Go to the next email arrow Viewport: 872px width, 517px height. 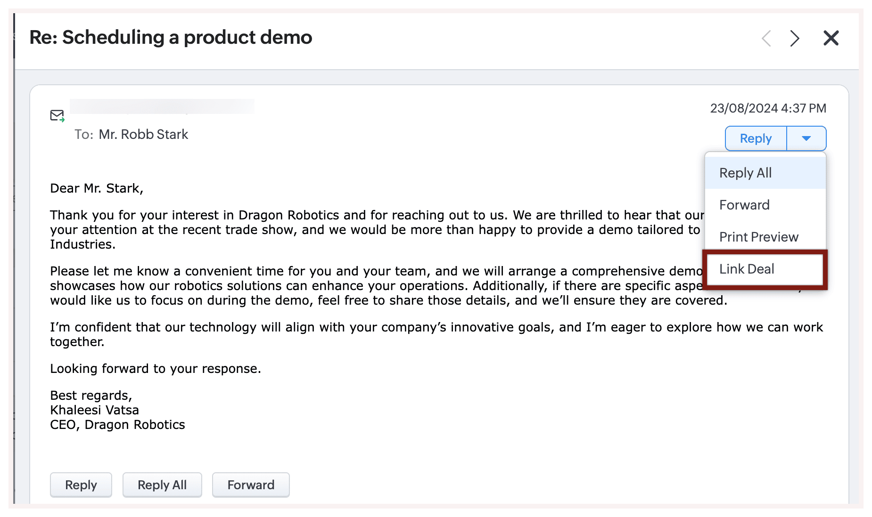point(795,38)
